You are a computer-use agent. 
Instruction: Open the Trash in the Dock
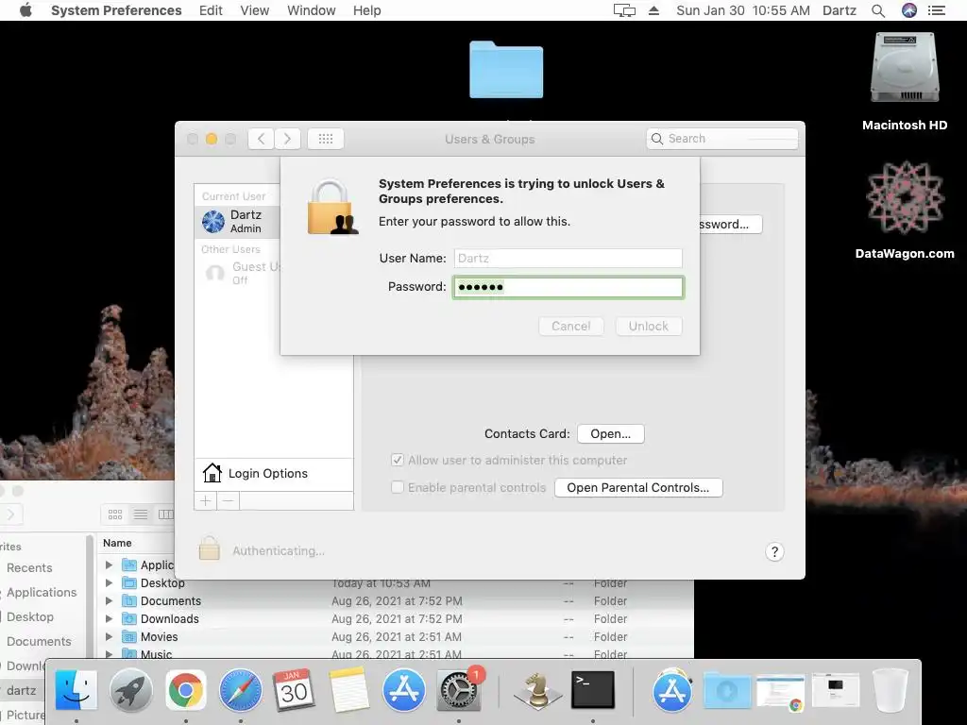pos(891,690)
